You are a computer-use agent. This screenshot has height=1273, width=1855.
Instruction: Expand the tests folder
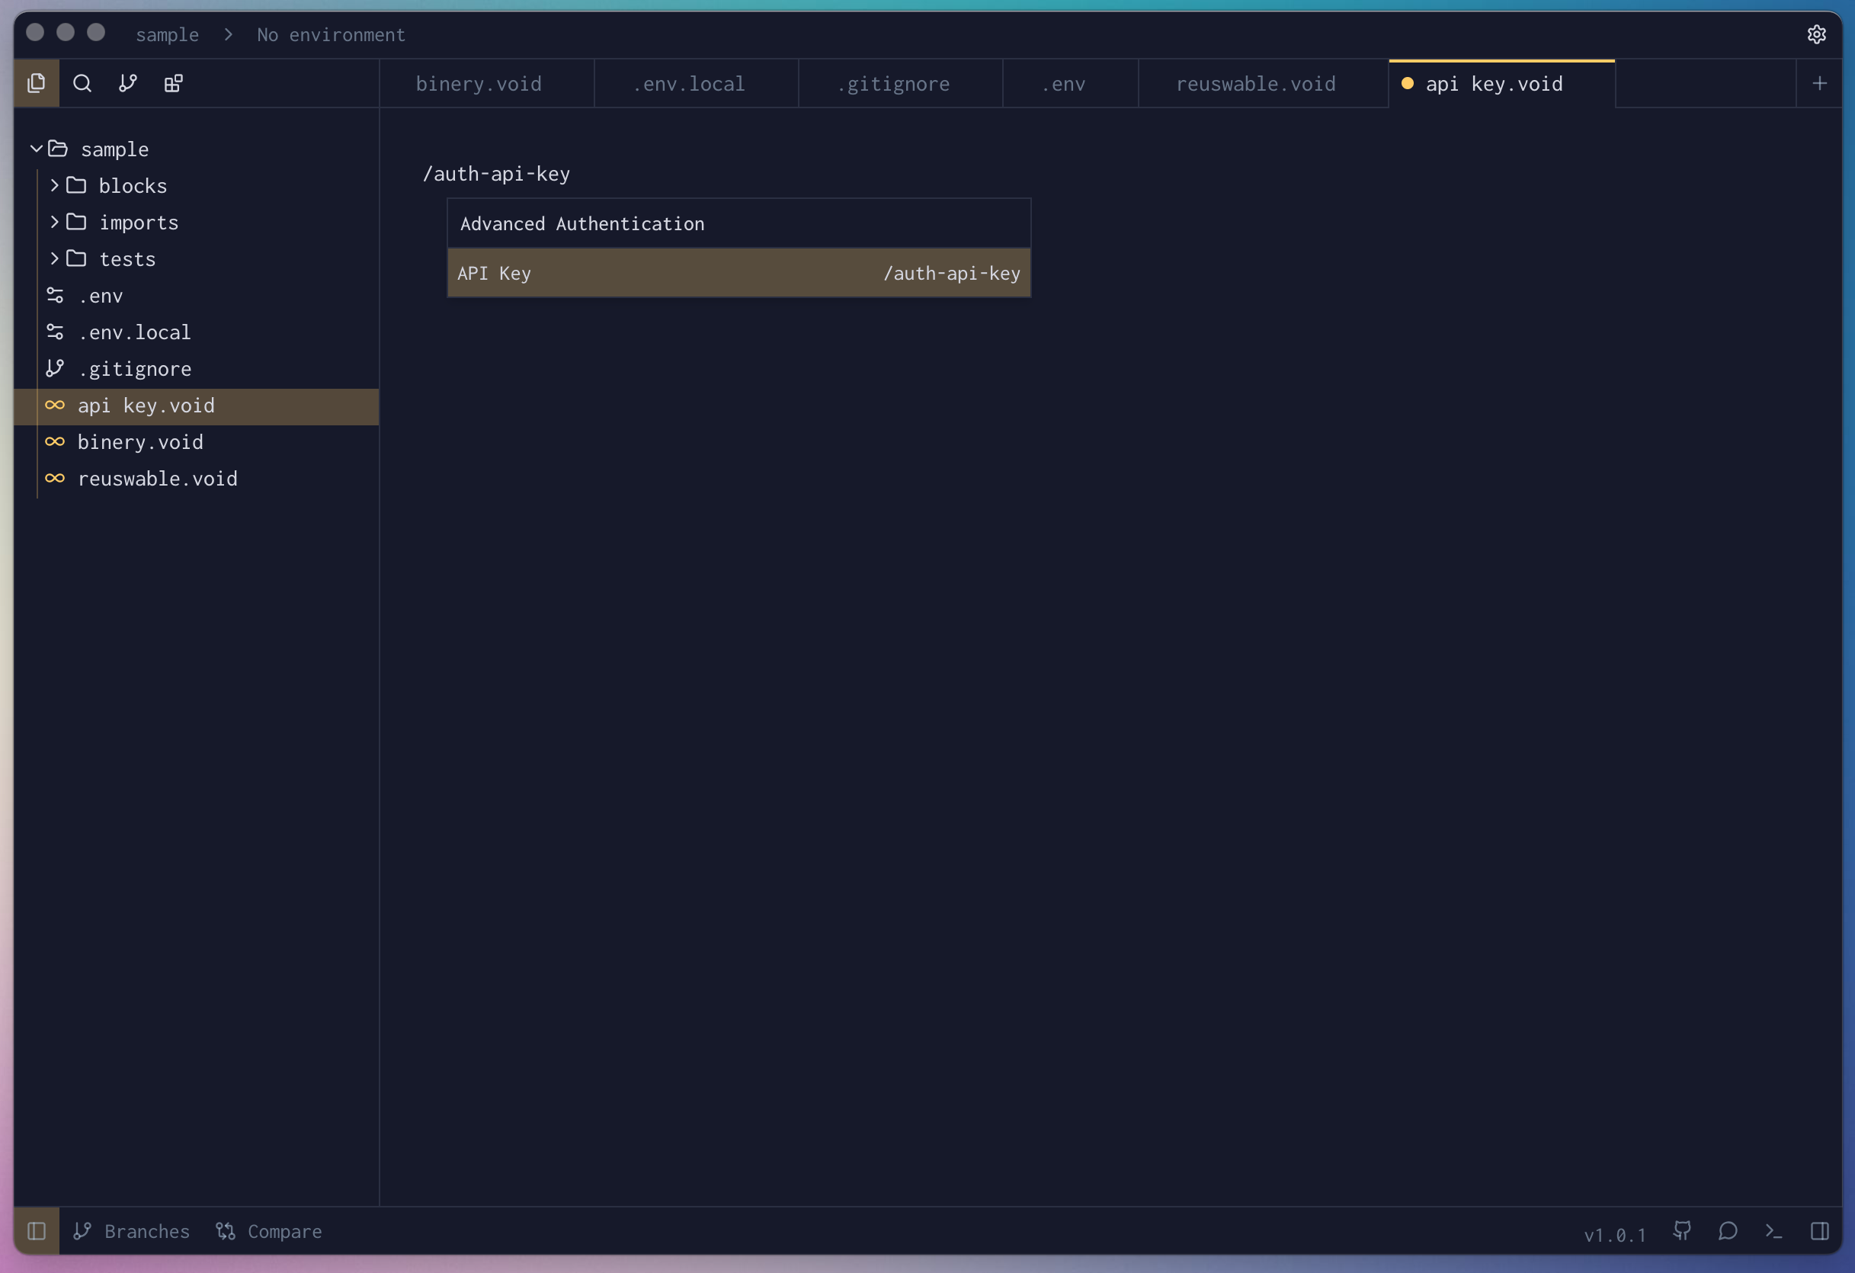[54, 258]
